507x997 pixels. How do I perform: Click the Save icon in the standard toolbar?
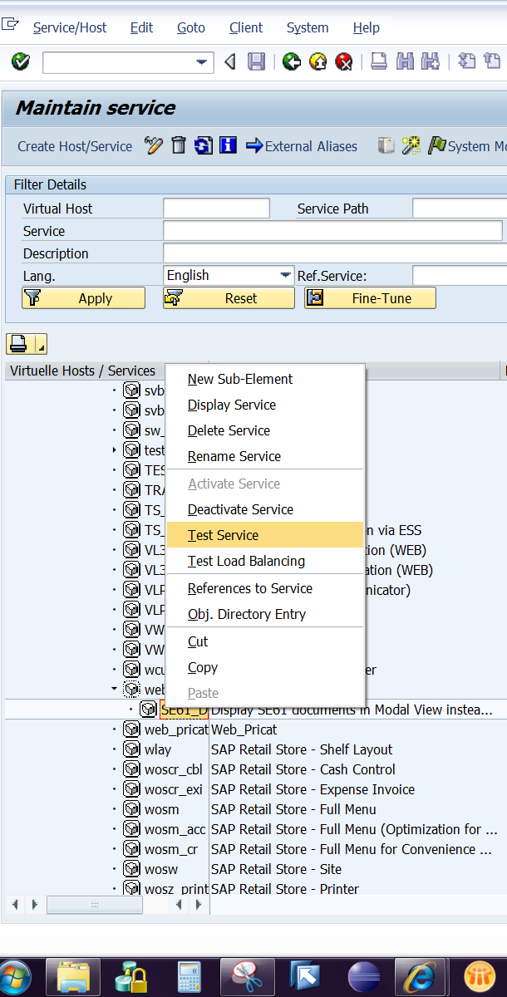tap(257, 61)
